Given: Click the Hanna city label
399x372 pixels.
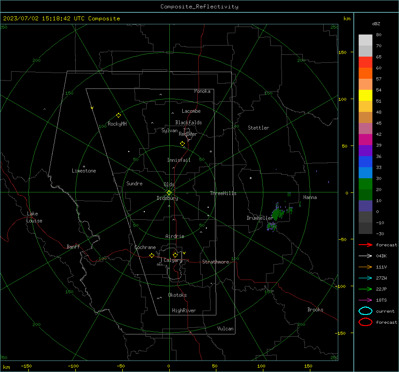Looking at the screenshot, I should (310, 197).
